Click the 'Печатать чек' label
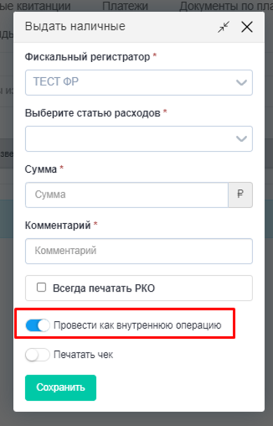The image size is (273, 426). (83, 355)
